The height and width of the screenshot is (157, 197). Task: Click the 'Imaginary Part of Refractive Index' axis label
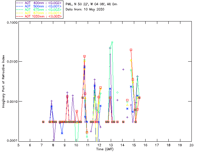click(4, 82)
